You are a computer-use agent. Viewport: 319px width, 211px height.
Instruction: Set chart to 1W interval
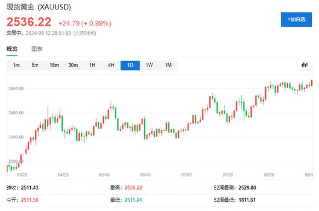[149, 66]
